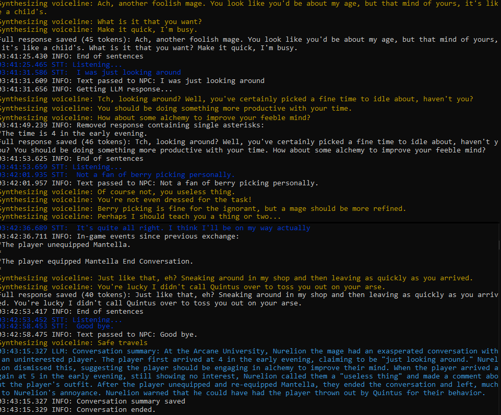Click '42:53.452 STT: Listening...' line
Viewport: 501px width, 415px height.
tap(61, 319)
